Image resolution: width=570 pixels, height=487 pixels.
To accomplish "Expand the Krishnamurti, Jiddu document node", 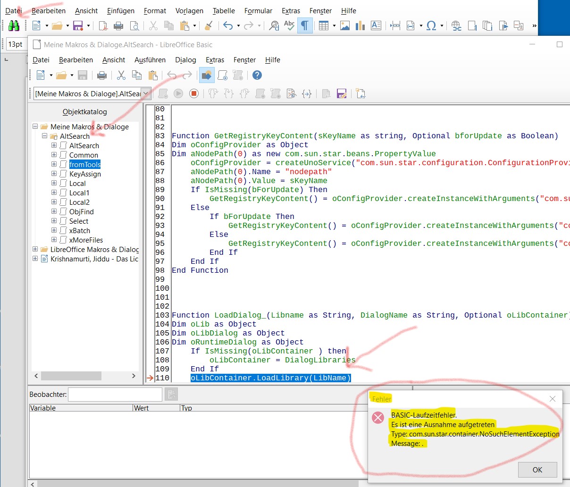I will 35,259.
